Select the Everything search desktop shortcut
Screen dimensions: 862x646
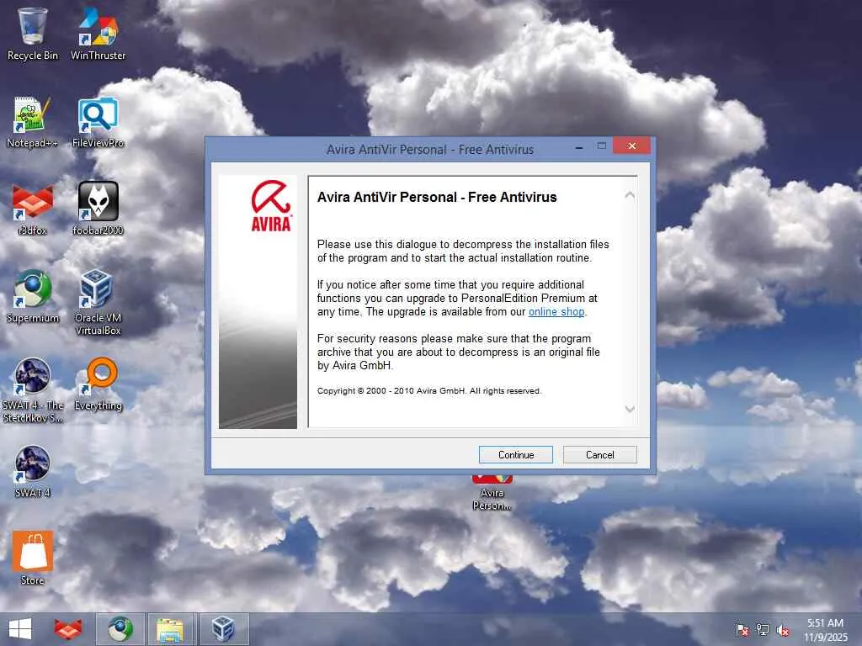[98, 384]
